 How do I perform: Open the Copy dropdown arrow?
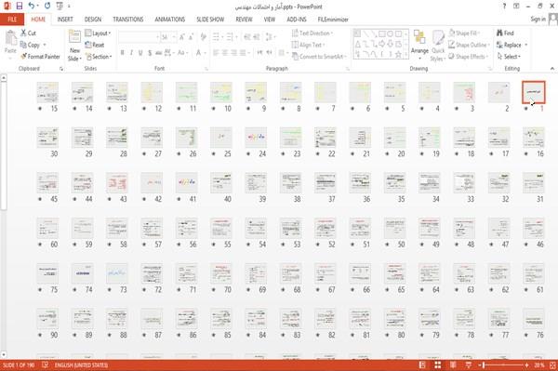click(45, 45)
